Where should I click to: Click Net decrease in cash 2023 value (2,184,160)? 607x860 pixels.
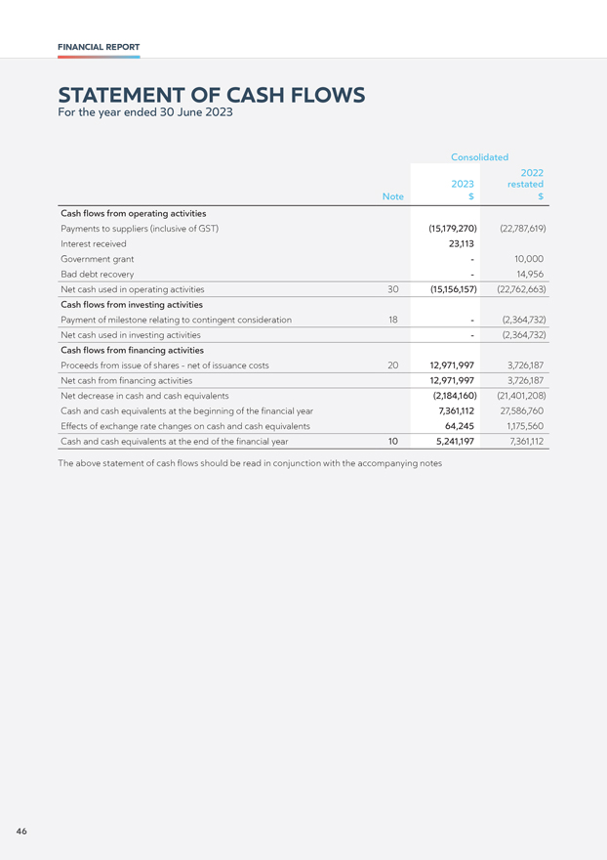click(455, 396)
